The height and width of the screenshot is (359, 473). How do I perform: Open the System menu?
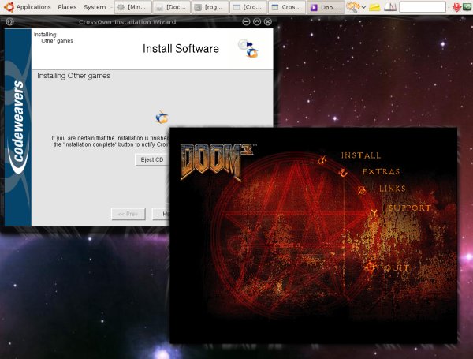click(x=95, y=7)
